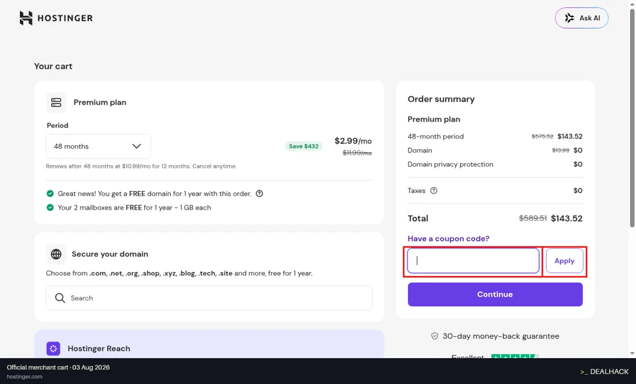Open the Ask AI assistant

pos(582,19)
